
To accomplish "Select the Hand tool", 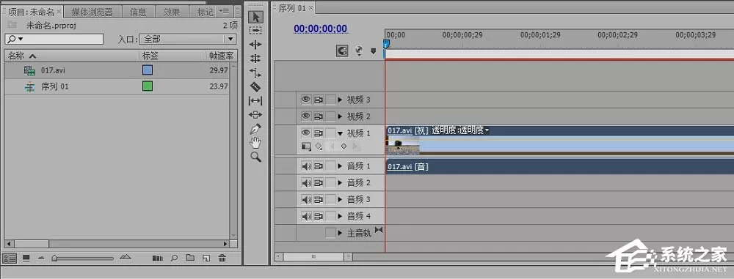I will click(255, 143).
